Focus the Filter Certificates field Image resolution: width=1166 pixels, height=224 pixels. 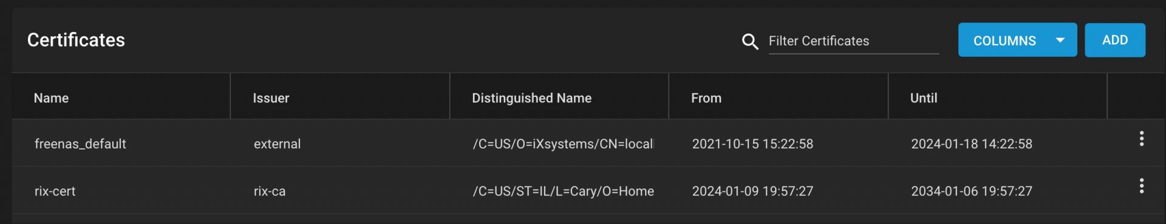coord(853,41)
